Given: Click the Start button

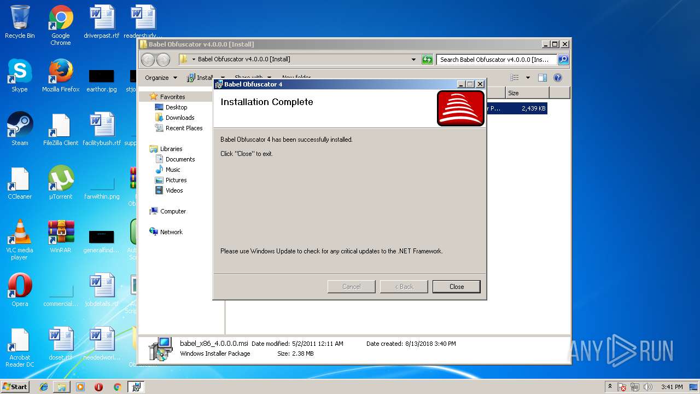Looking at the screenshot, I should pos(15,386).
